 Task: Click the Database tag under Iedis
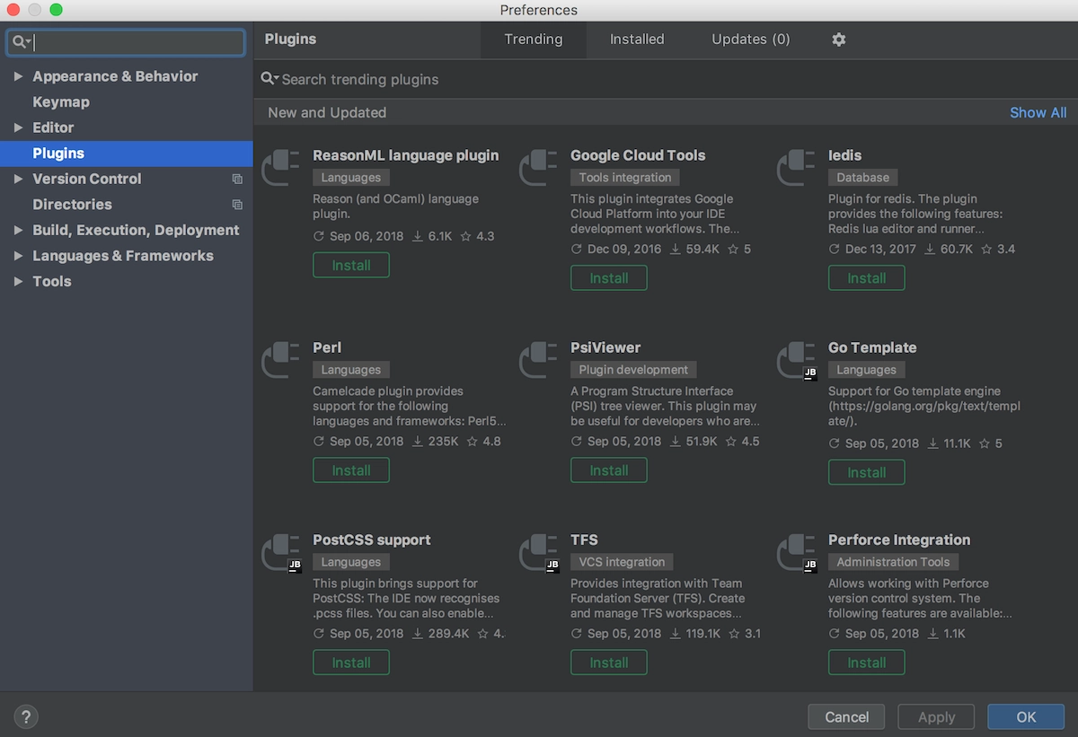tap(863, 178)
